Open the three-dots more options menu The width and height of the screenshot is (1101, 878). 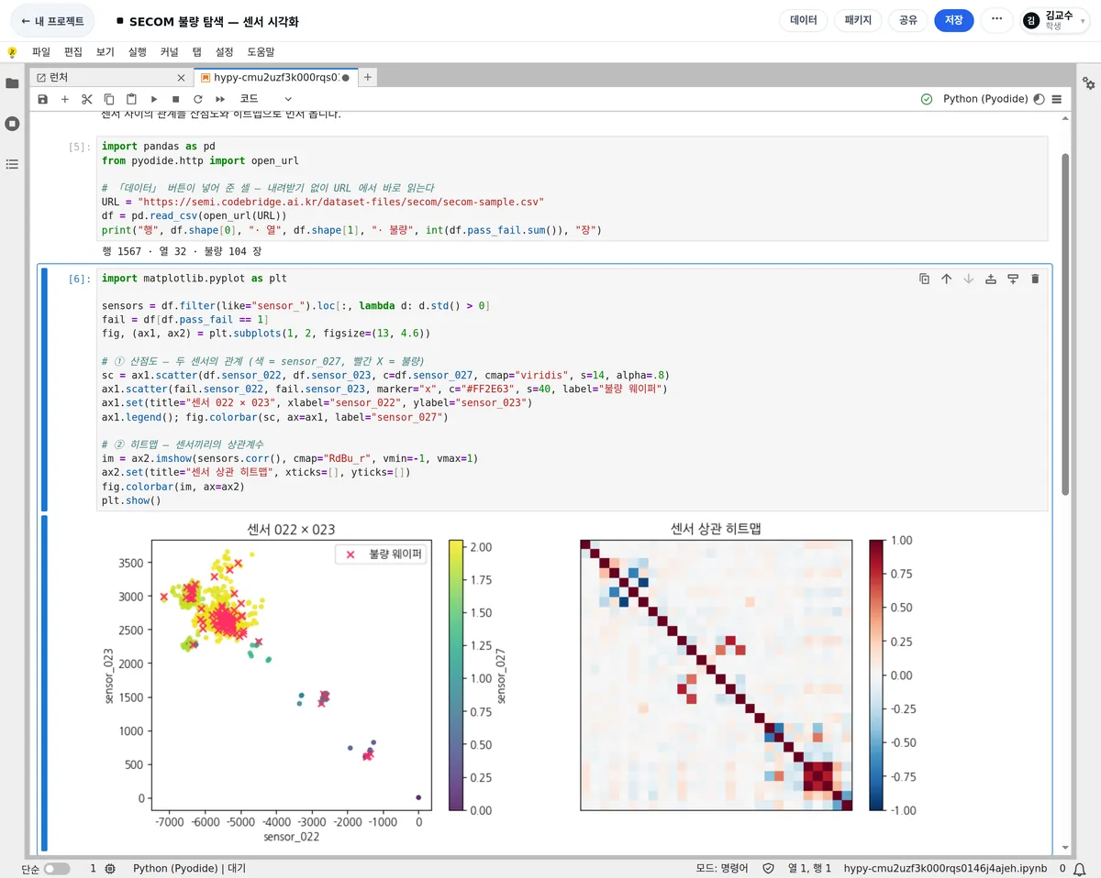point(997,20)
